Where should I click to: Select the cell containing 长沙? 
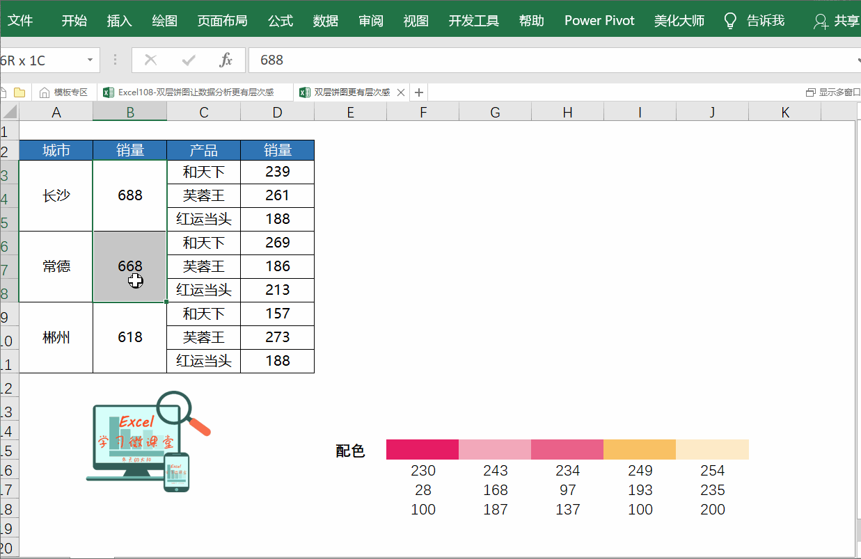pyautogui.click(x=56, y=195)
